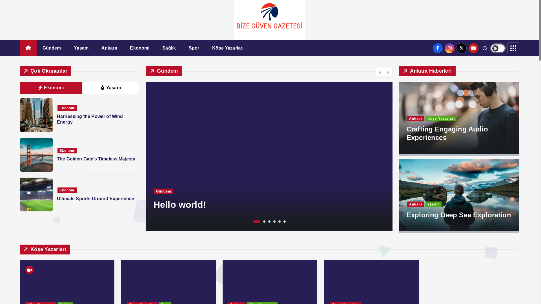The width and height of the screenshot is (541, 304).
Task: Open the Köşe Yazarları menu item
Action: (x=228, y=48)
